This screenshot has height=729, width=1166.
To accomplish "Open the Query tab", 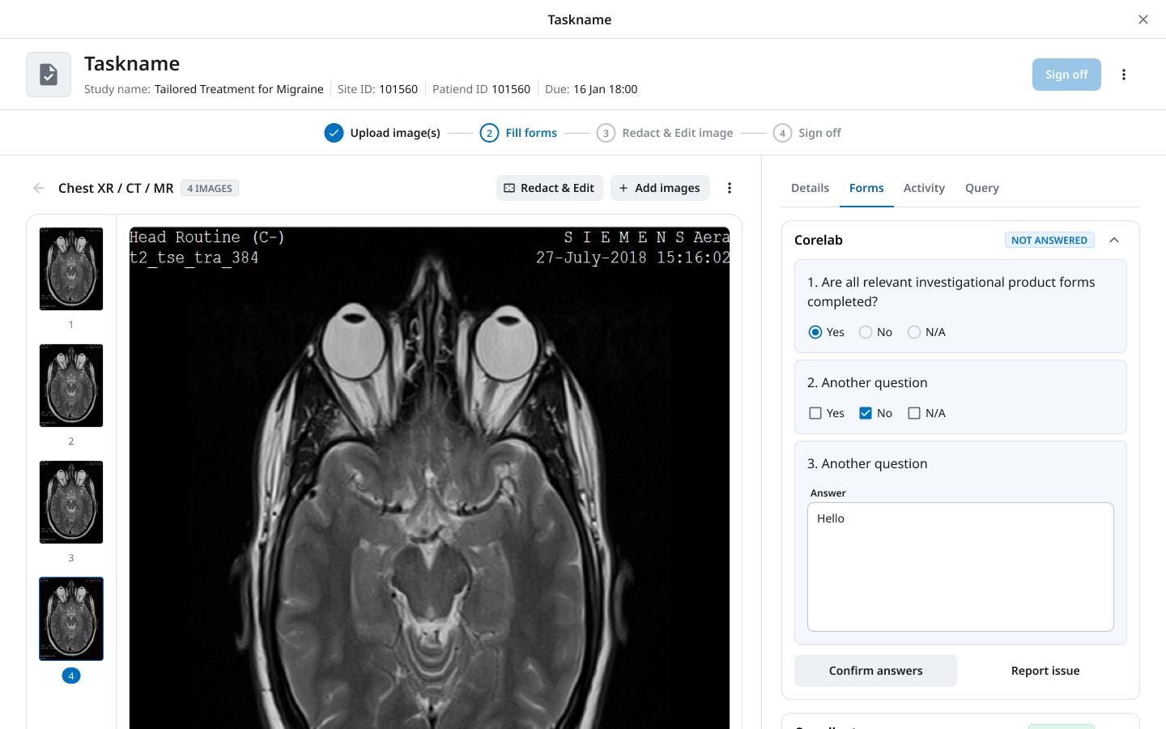I will (981, 187).
